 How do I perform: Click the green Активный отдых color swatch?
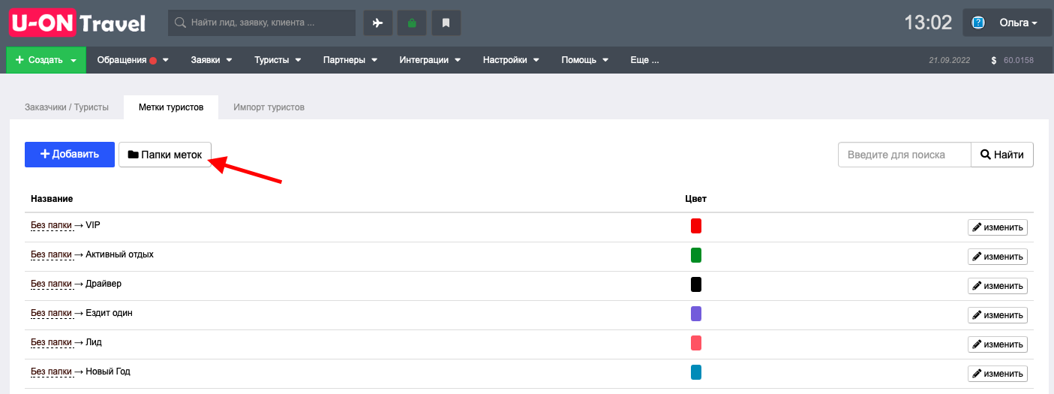pyautogui.click(x=696, y=255)
